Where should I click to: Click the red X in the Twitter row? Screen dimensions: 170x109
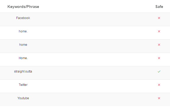click(x=159, y=85)
